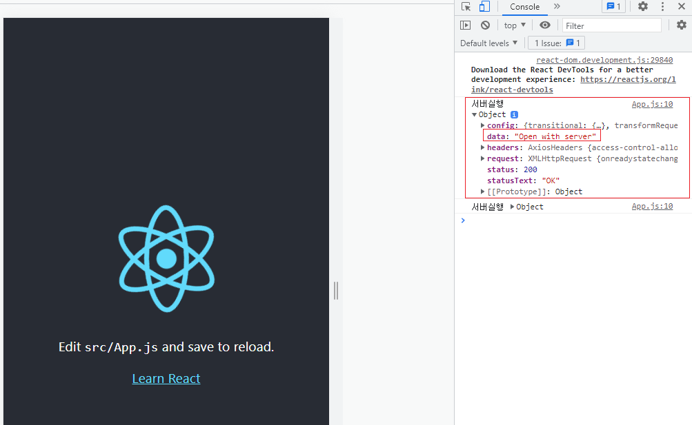Screen dimensions: 692x425
Task: Create live expression eye icon
Action: pos(545,25)
